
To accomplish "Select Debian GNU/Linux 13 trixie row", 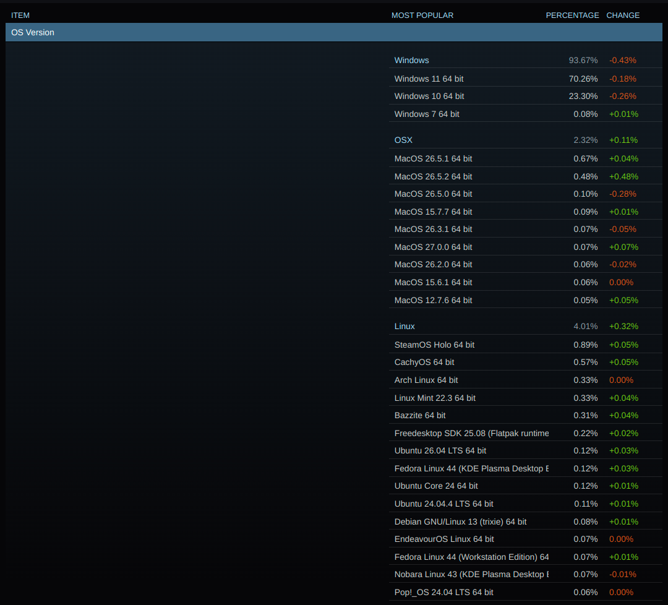I will (x=525, y=522).
